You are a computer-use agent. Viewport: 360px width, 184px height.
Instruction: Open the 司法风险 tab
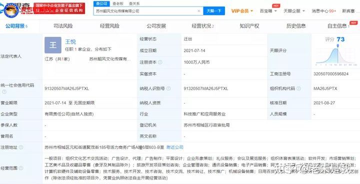coord(63,26)
